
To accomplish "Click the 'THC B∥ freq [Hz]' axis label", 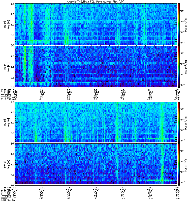I will coord(7,165).
